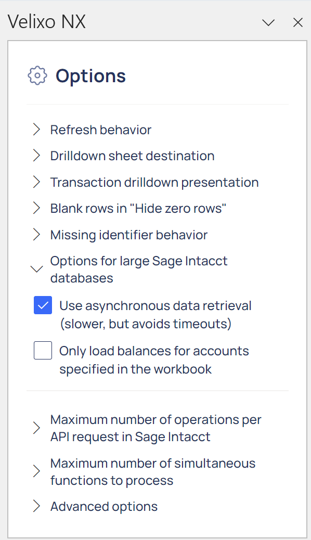Viewport: 311px width, 540px height.
Task: Click the Options heading text
Action: click(x=90, y=76)
